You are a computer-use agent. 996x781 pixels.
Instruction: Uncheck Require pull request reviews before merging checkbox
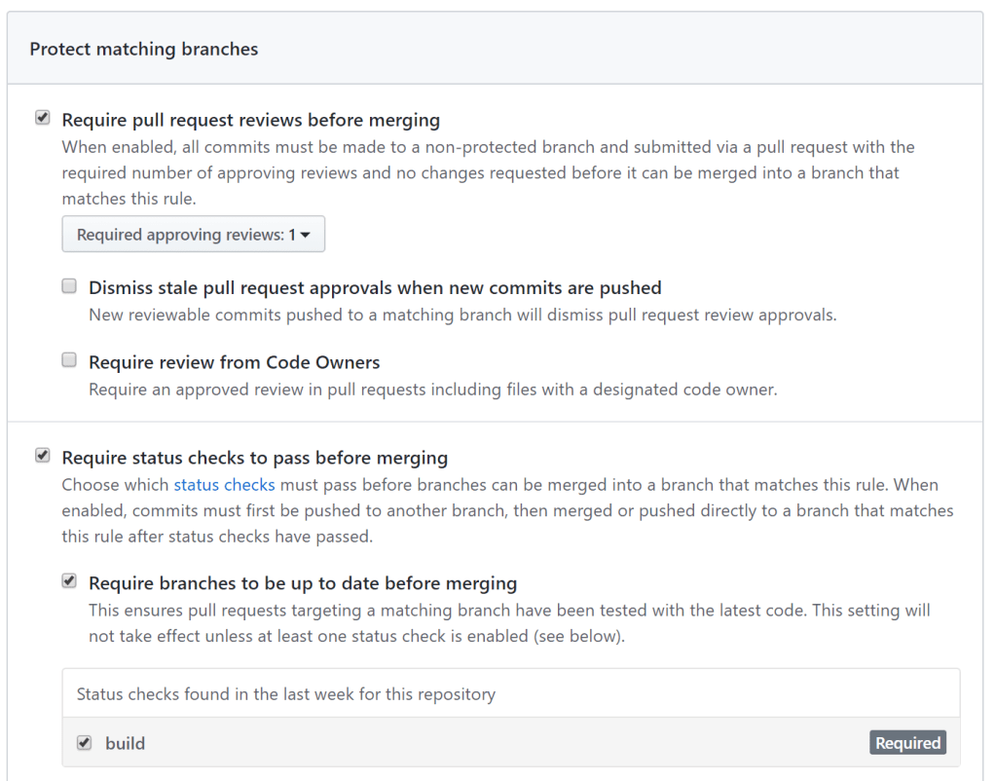[42, 118]
